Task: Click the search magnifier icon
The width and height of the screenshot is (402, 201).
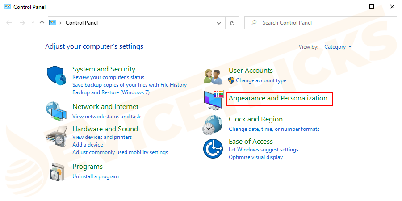Action: click(254, 23)
